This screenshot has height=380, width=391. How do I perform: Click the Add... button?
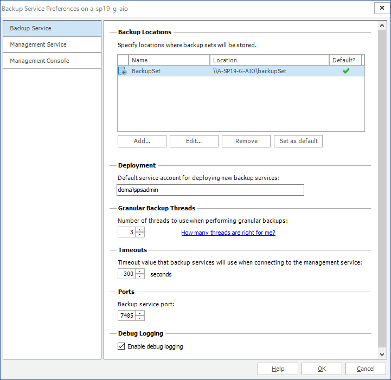click(x=142, y=141)
